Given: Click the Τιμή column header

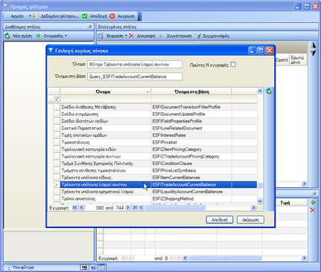Looking at the screenshot, I should click(x=285, y=203).
